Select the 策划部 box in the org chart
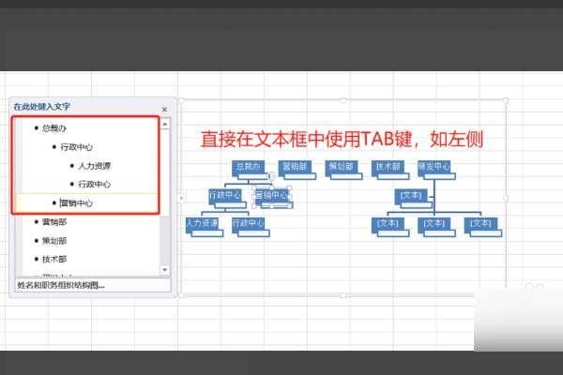This screenshot has width=563, height=375. [x=342, y=167]
